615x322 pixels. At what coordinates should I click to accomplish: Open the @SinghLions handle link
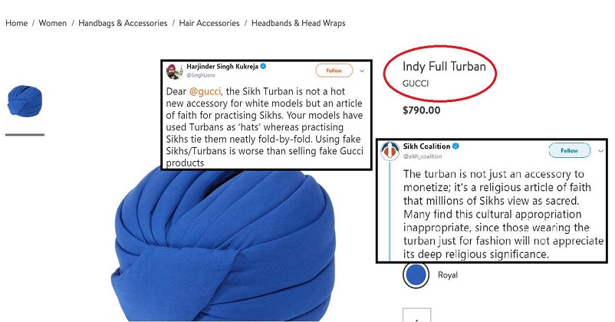point(201,75)
